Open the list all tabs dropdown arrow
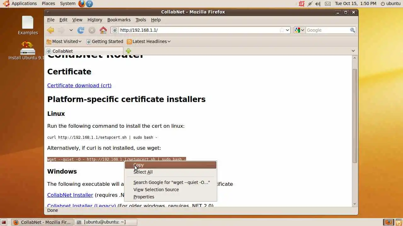This screenshot has height=226, width=403. [353, 51]
